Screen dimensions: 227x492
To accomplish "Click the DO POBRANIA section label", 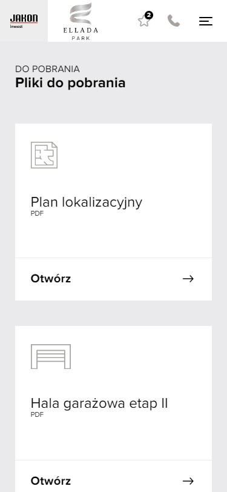I will click(47, 69).
